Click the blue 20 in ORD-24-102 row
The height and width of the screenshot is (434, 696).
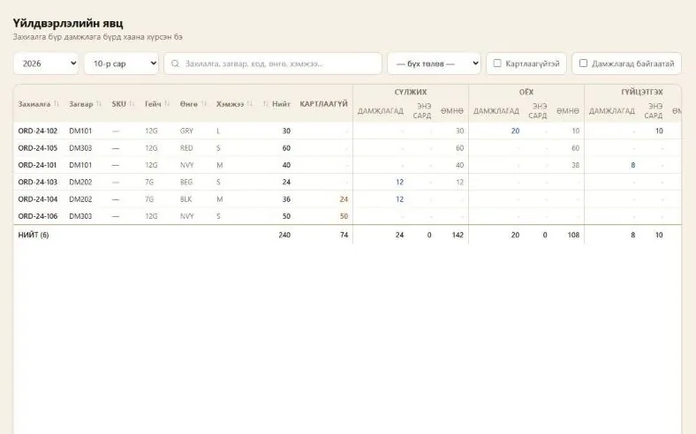coord(515,131)
